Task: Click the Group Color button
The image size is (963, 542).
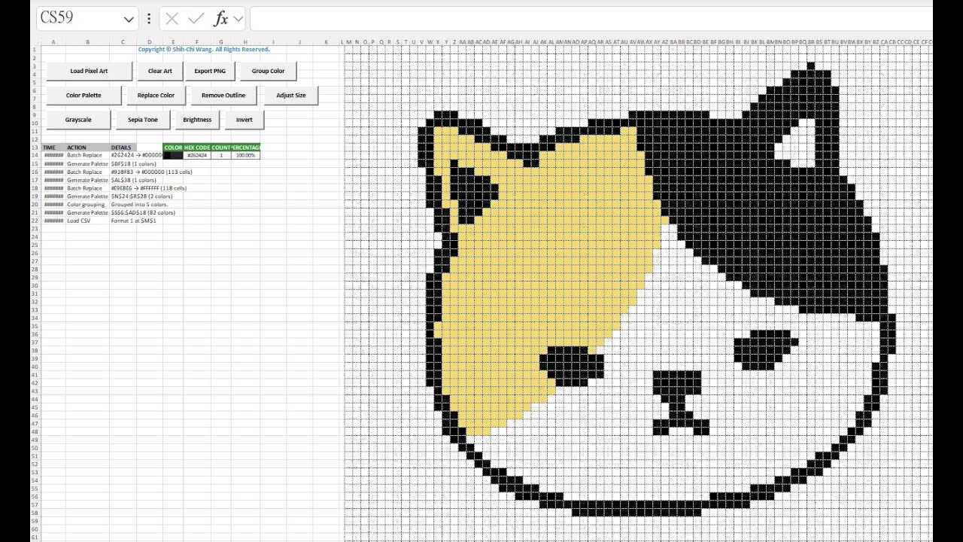Action: pos(268,71)
